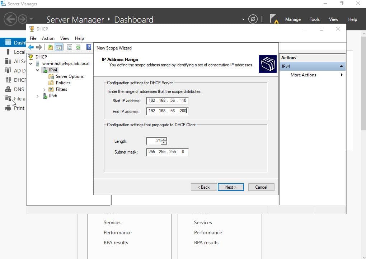Click the Server Manager refresh icon
The height and width of the screenshot is (259, 366).
click(x=253, y=19)
